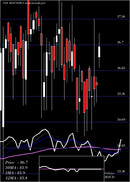Image resolution: width=130 pixels, height=182 pixels.
Task: Click the 12MA : 35.8 readout
Action: tap(16, 178)
